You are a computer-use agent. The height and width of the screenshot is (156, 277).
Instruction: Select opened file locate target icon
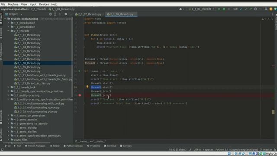(50, 14)
